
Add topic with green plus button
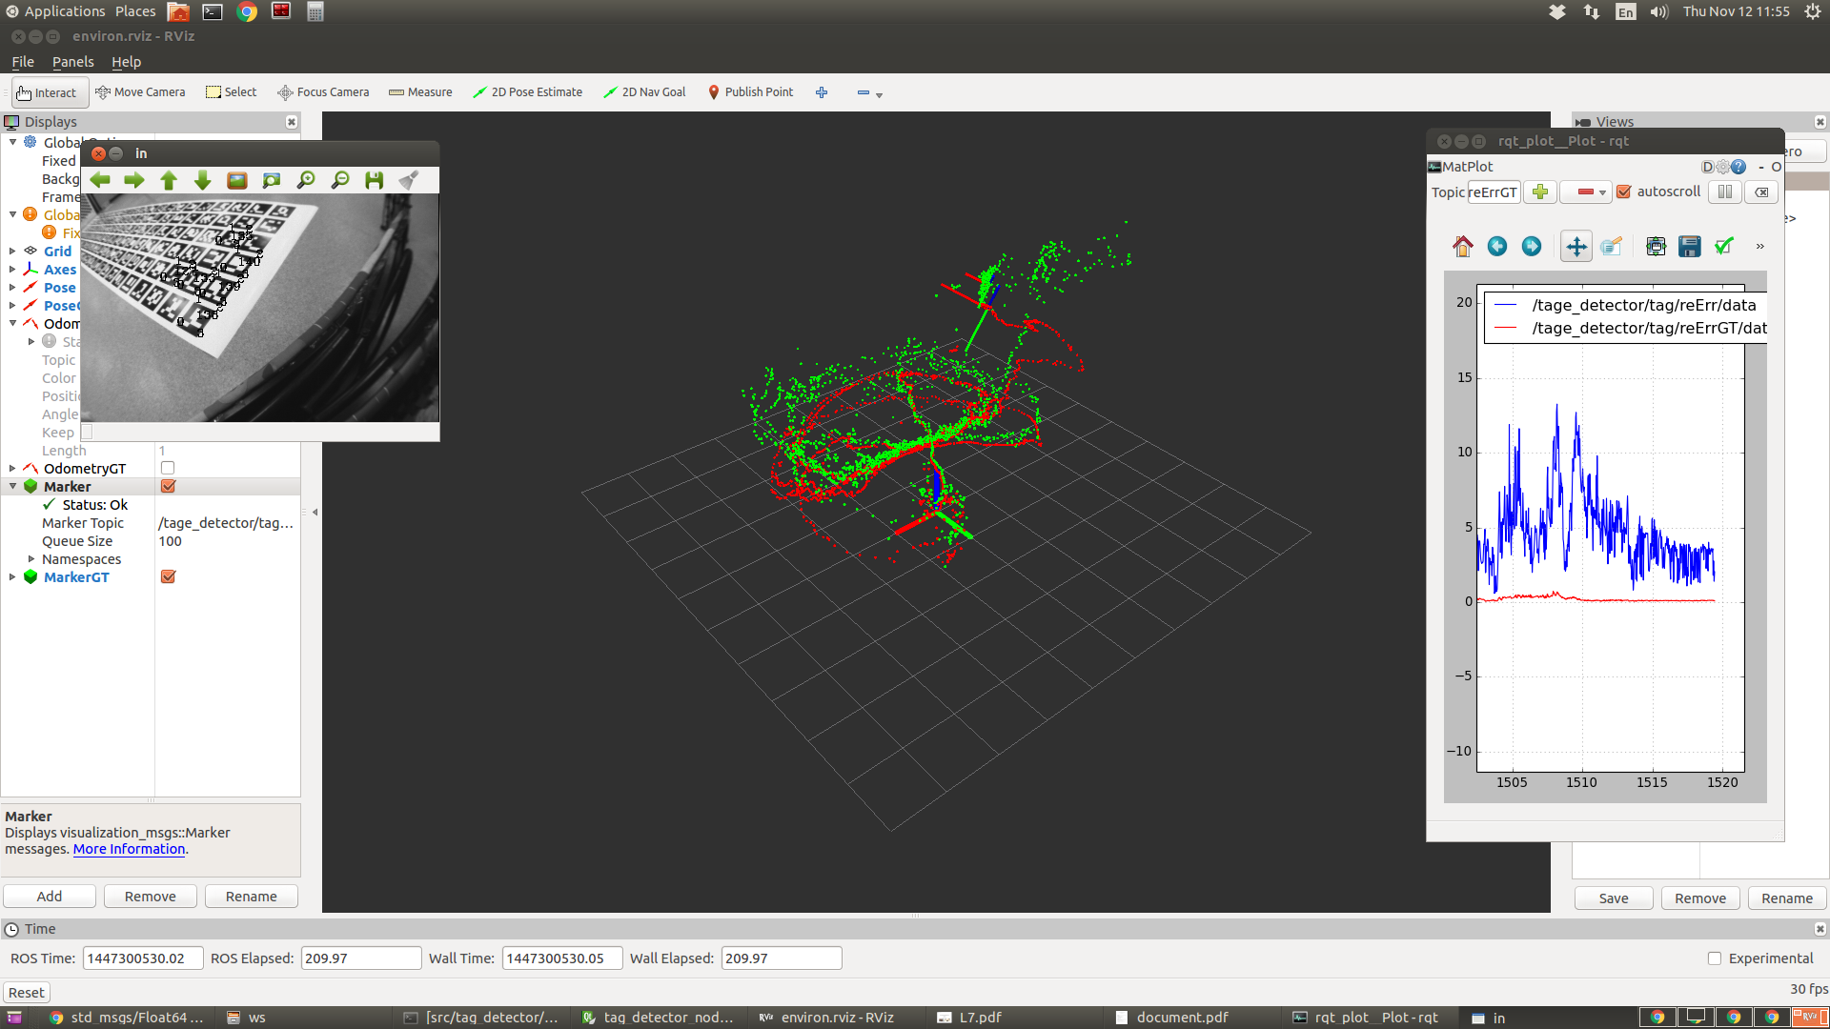(x=1540, y=192)
